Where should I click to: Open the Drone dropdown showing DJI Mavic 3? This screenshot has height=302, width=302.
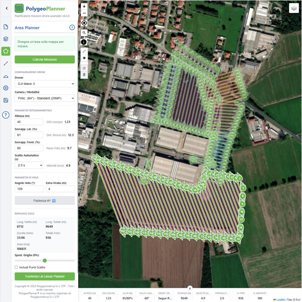[45, 84]
